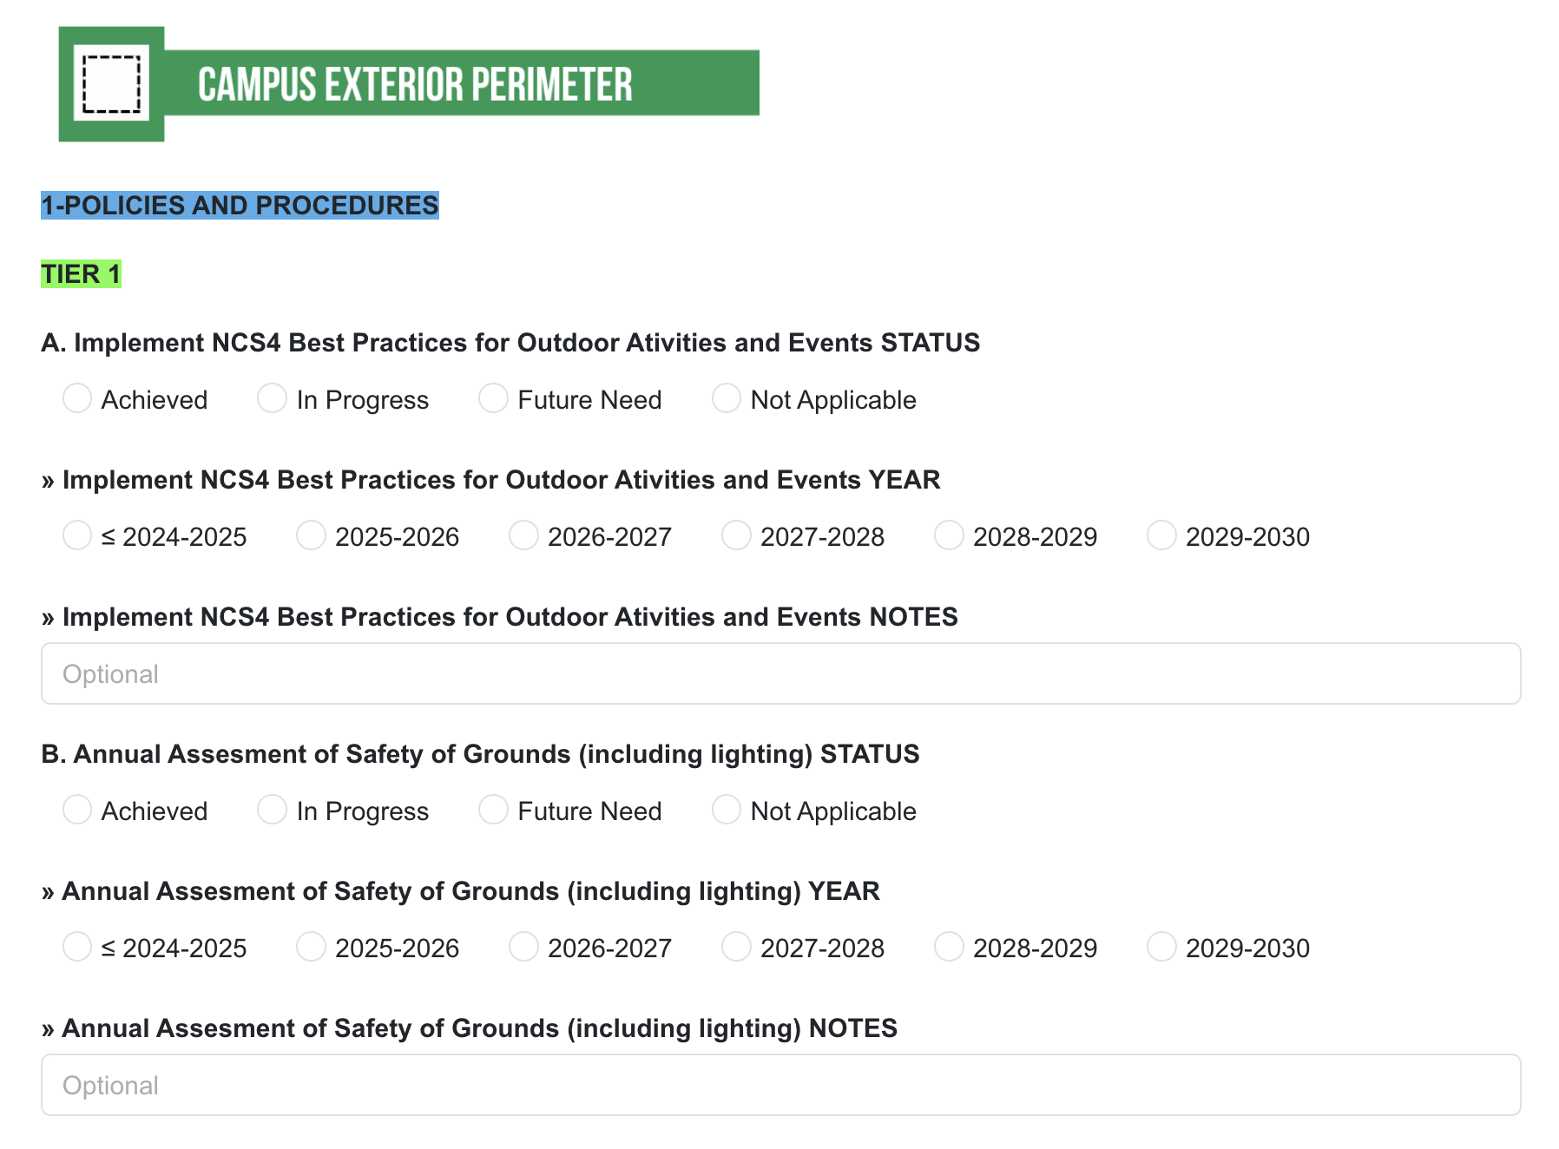The width and height of the screenshot is (1559, 1149).
Task: Click the Campus Exterior Perimeter banner
Action: [x=460, y=84]
